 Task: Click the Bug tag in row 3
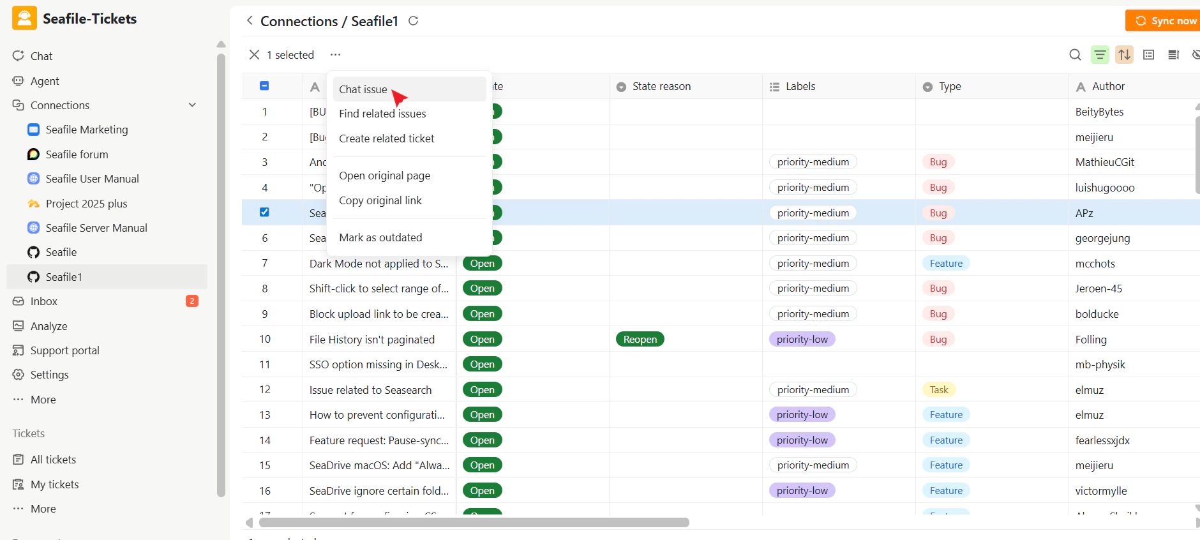[x=938, y=162]
